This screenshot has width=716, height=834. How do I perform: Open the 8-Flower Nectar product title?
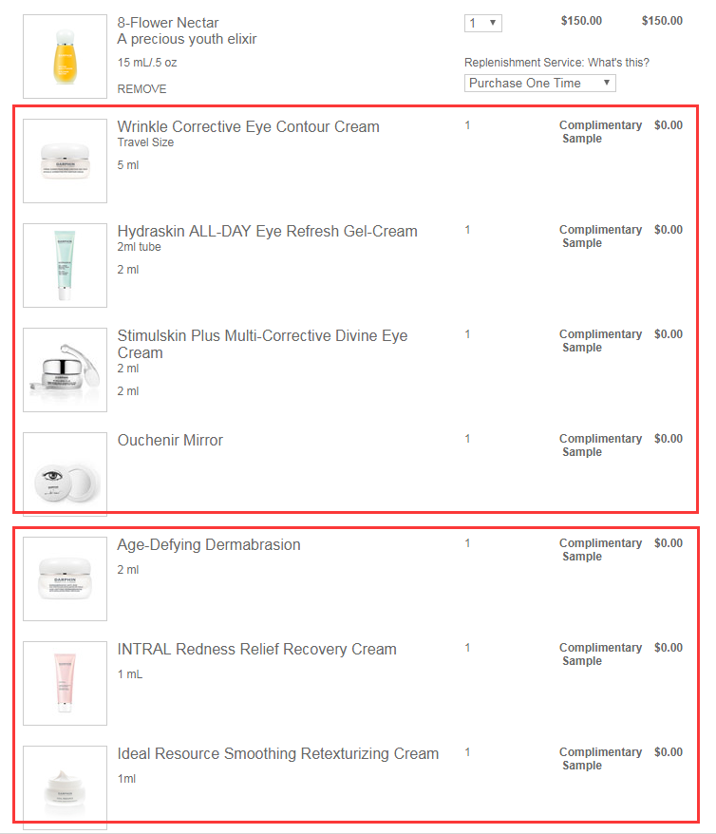168,23
